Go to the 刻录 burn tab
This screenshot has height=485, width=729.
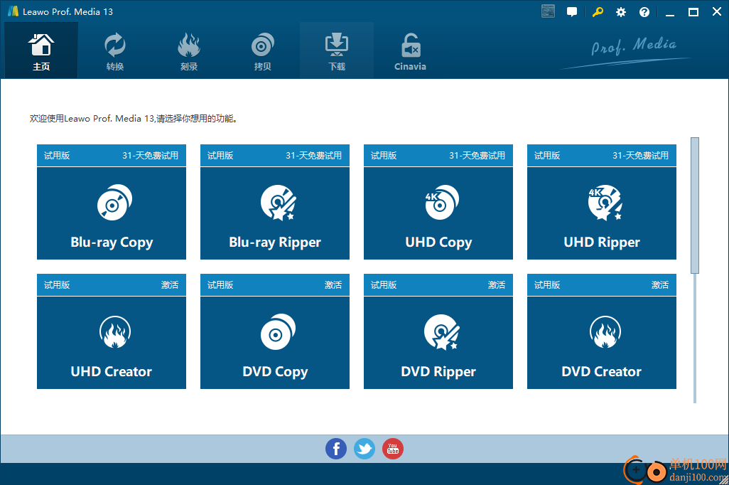[x=189, y=50]
